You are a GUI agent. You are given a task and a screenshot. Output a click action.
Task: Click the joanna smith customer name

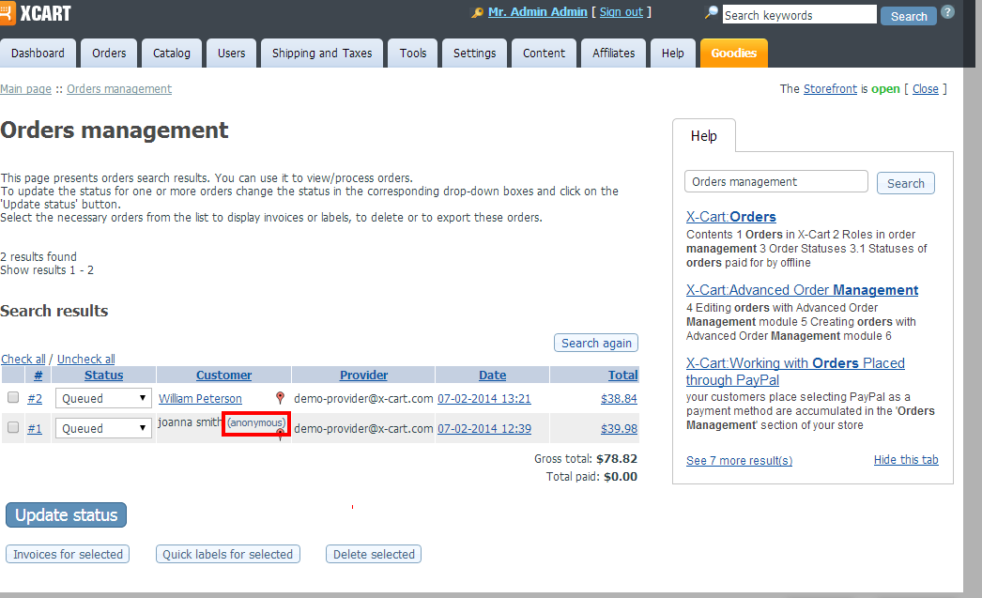click(x=189, y=422)
